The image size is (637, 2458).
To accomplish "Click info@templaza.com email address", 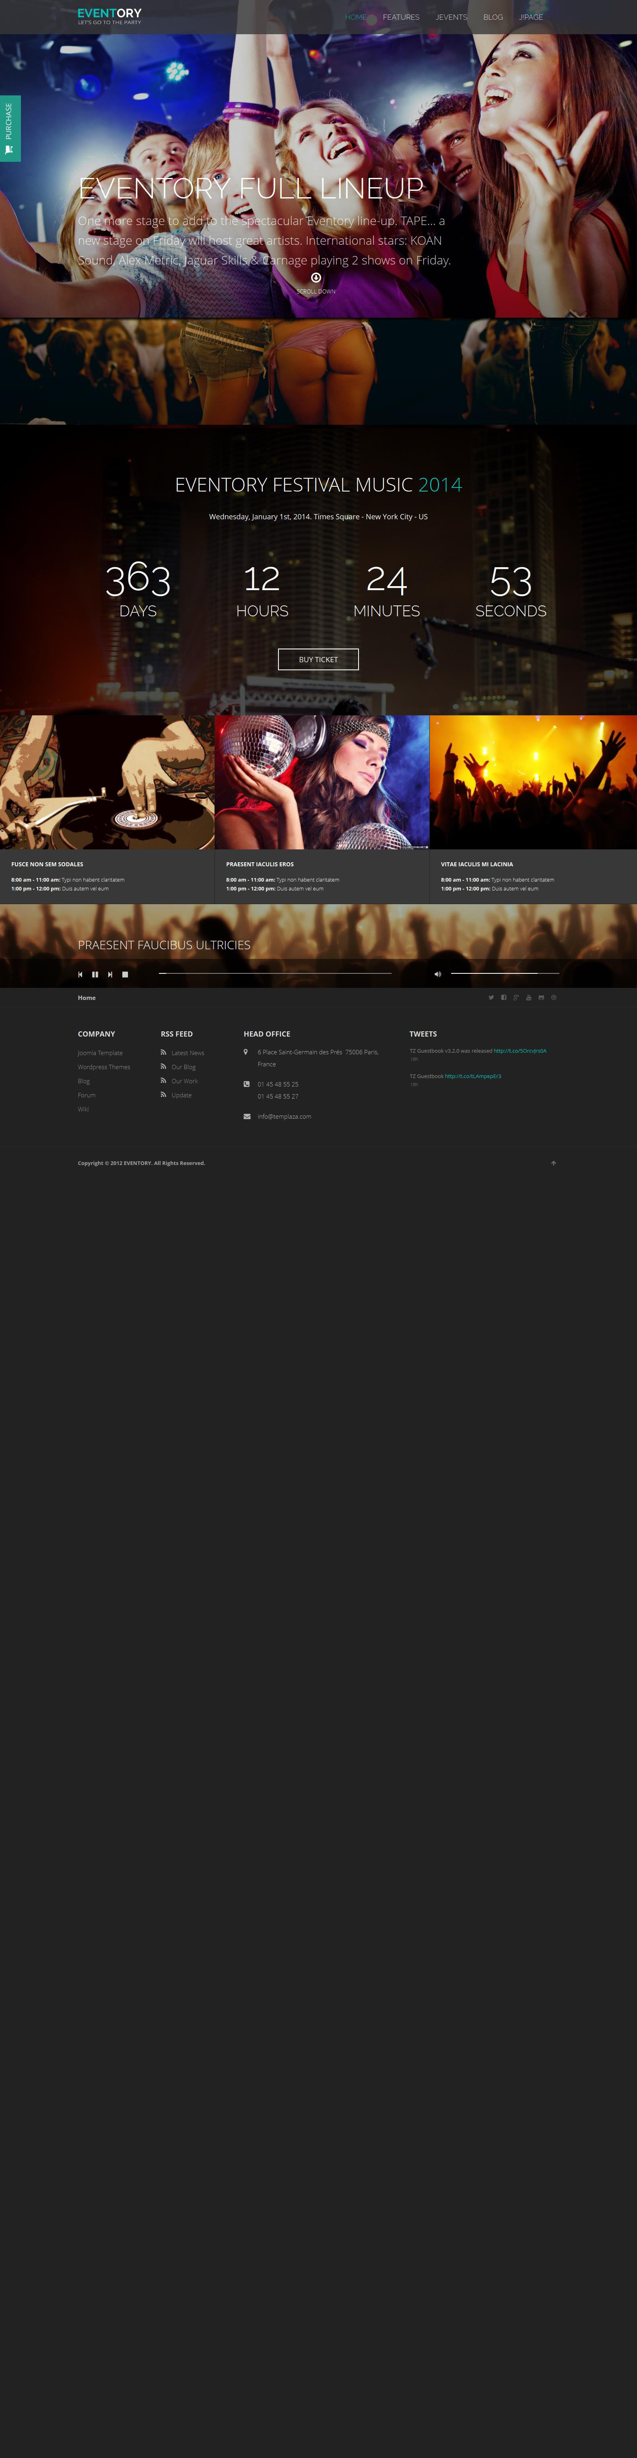I will coord(284,1116).
